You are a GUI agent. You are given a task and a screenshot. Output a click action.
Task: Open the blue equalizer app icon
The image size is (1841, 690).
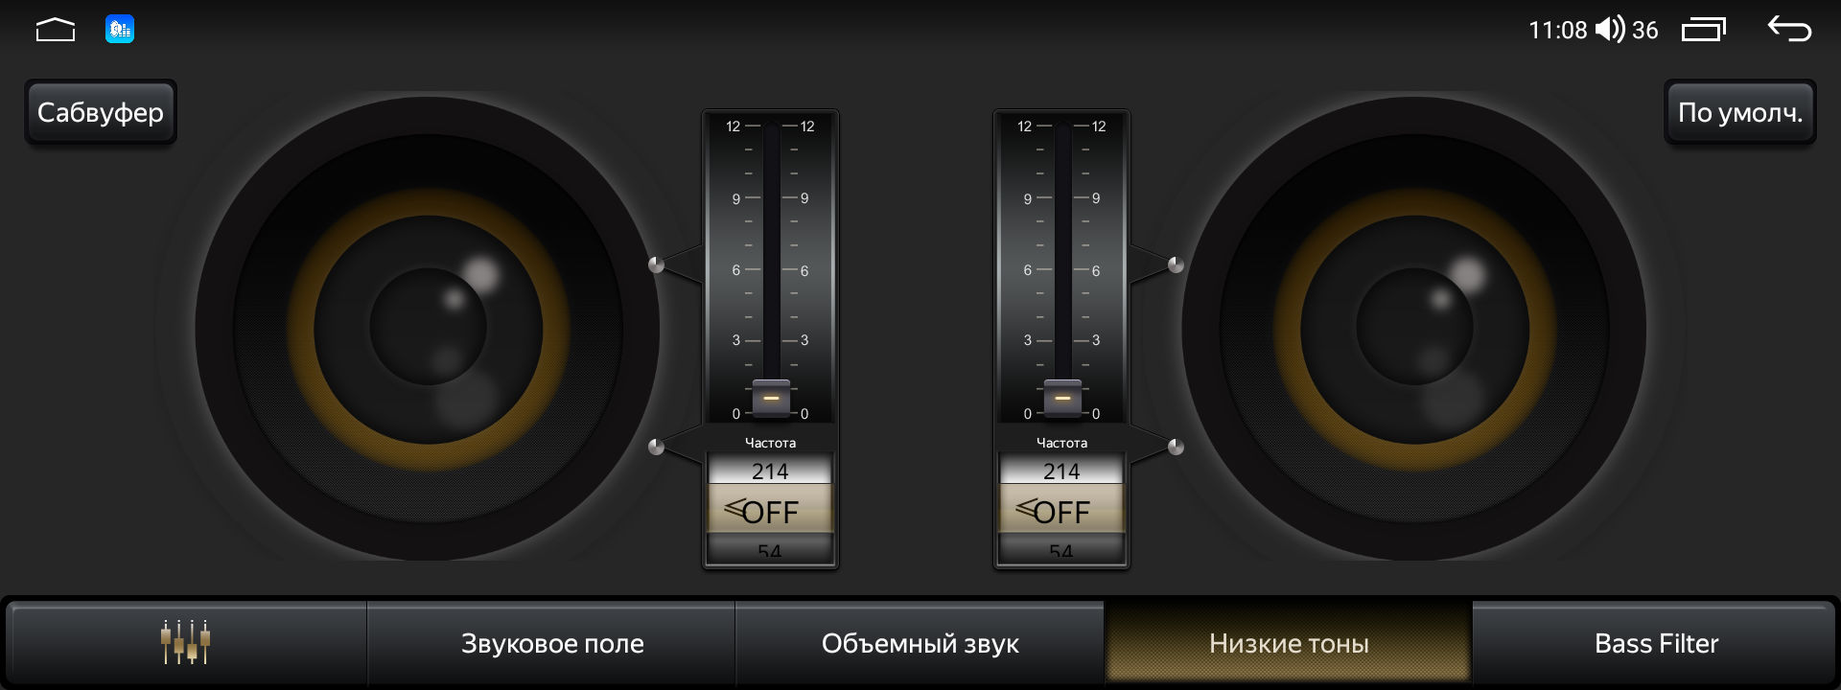click(x=120, y=30)
